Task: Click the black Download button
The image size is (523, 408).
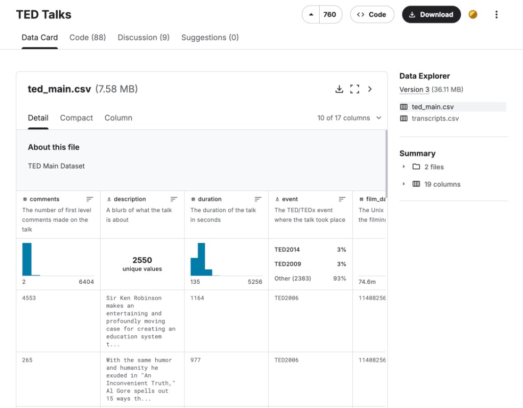Action: tap(431, 15)
